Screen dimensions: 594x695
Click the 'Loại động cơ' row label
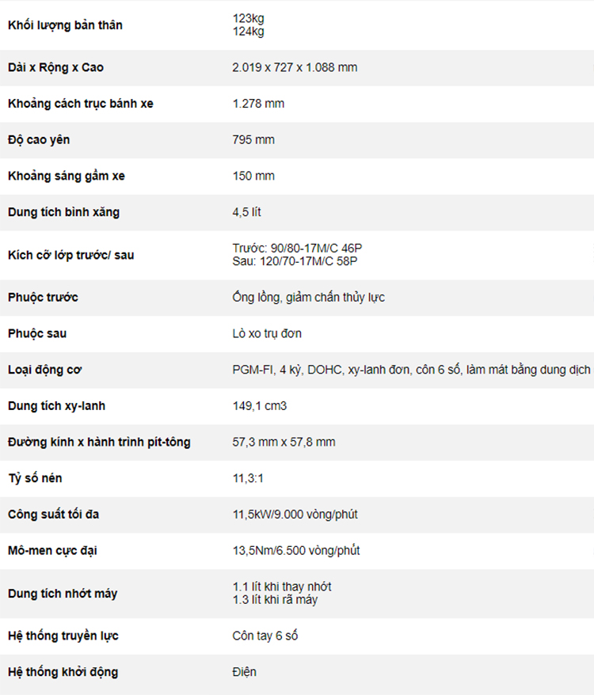[45, 370]
